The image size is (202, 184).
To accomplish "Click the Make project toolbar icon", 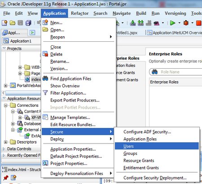I will 133,23.
